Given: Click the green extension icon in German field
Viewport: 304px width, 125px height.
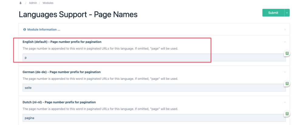Looking at the screenshot, I should pos(287,84).
